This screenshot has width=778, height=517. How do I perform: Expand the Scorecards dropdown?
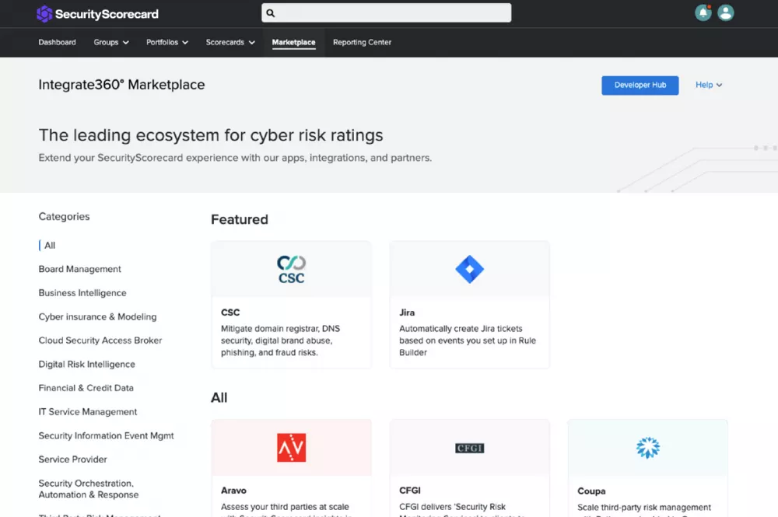coord(230,43)
